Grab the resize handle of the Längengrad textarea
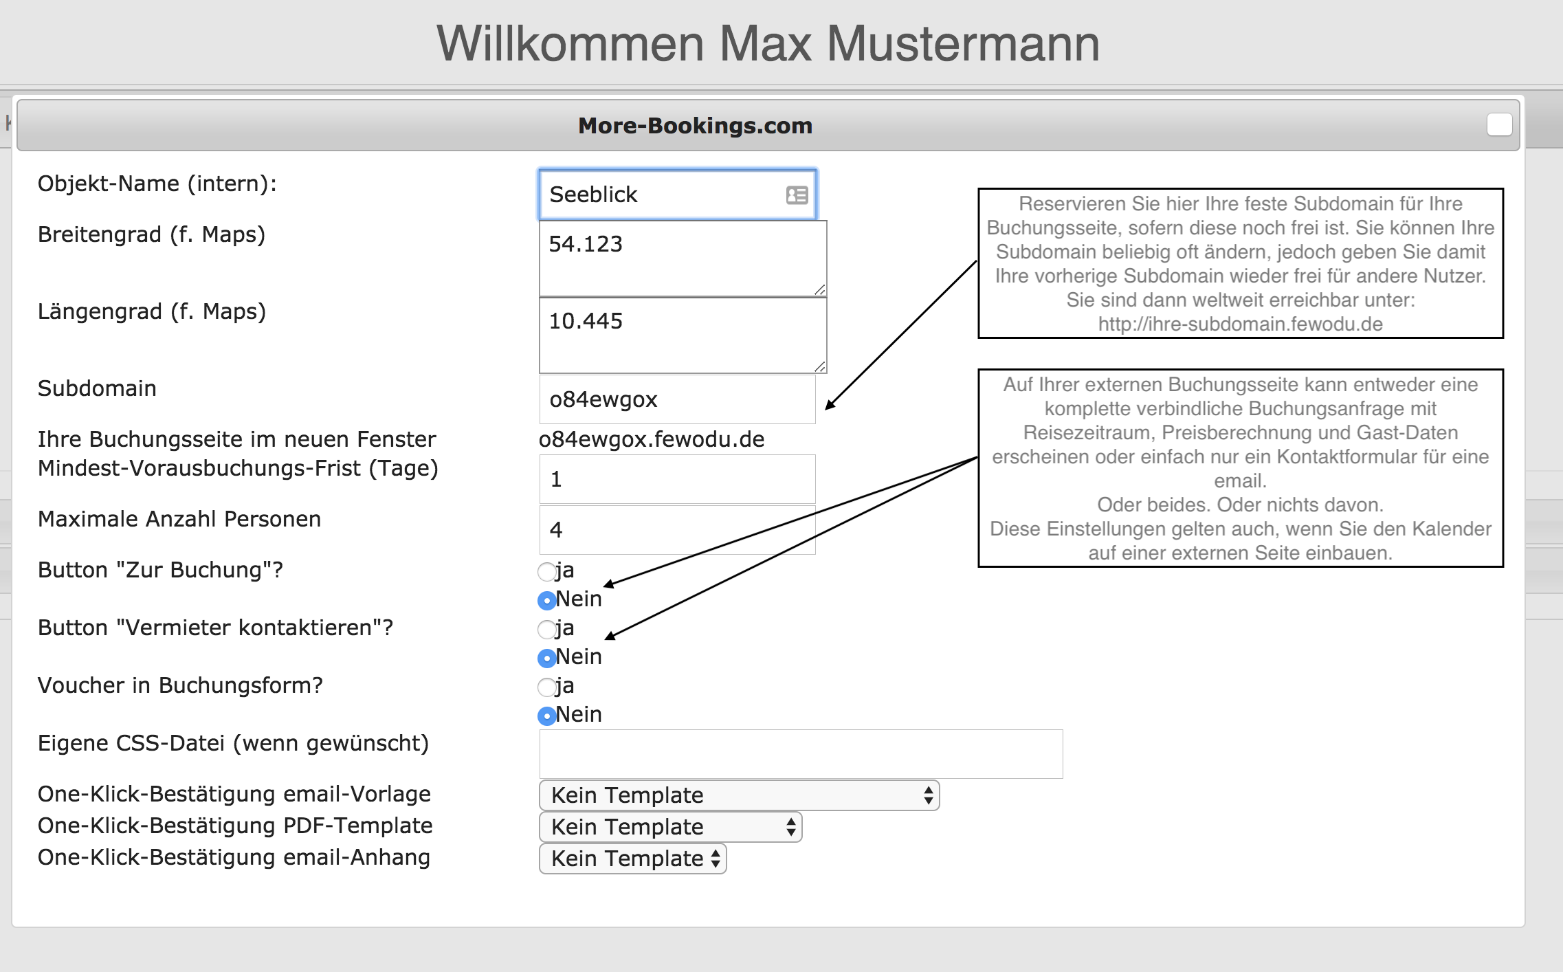 [x=819, y=367]
